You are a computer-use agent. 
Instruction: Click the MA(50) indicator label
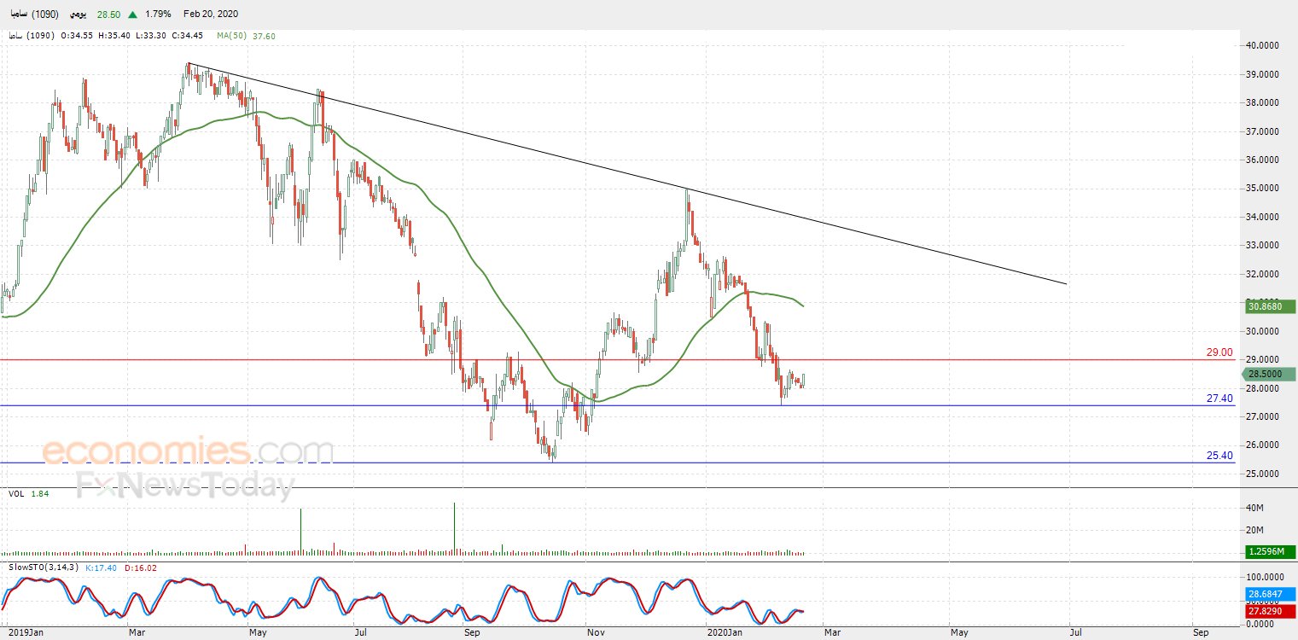pos(230,36)
